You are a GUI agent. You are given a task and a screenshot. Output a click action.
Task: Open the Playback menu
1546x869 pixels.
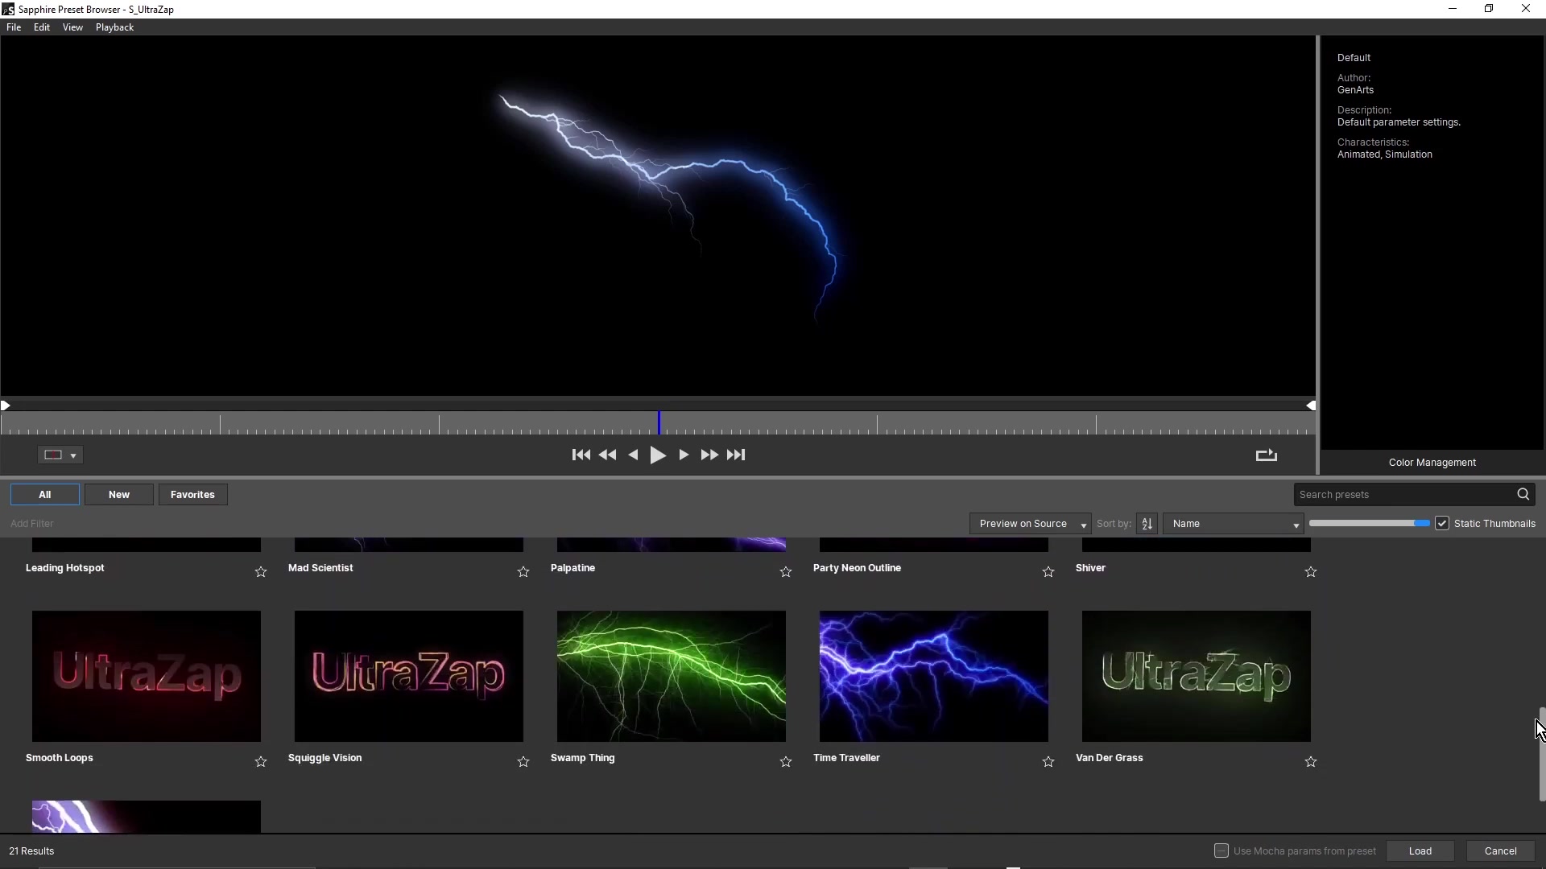(x=114, y=27)
